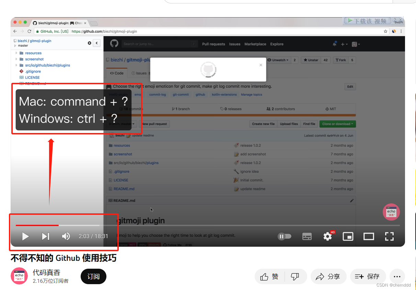Turn on subtitles/captions
416x290 pixels.
307,236
